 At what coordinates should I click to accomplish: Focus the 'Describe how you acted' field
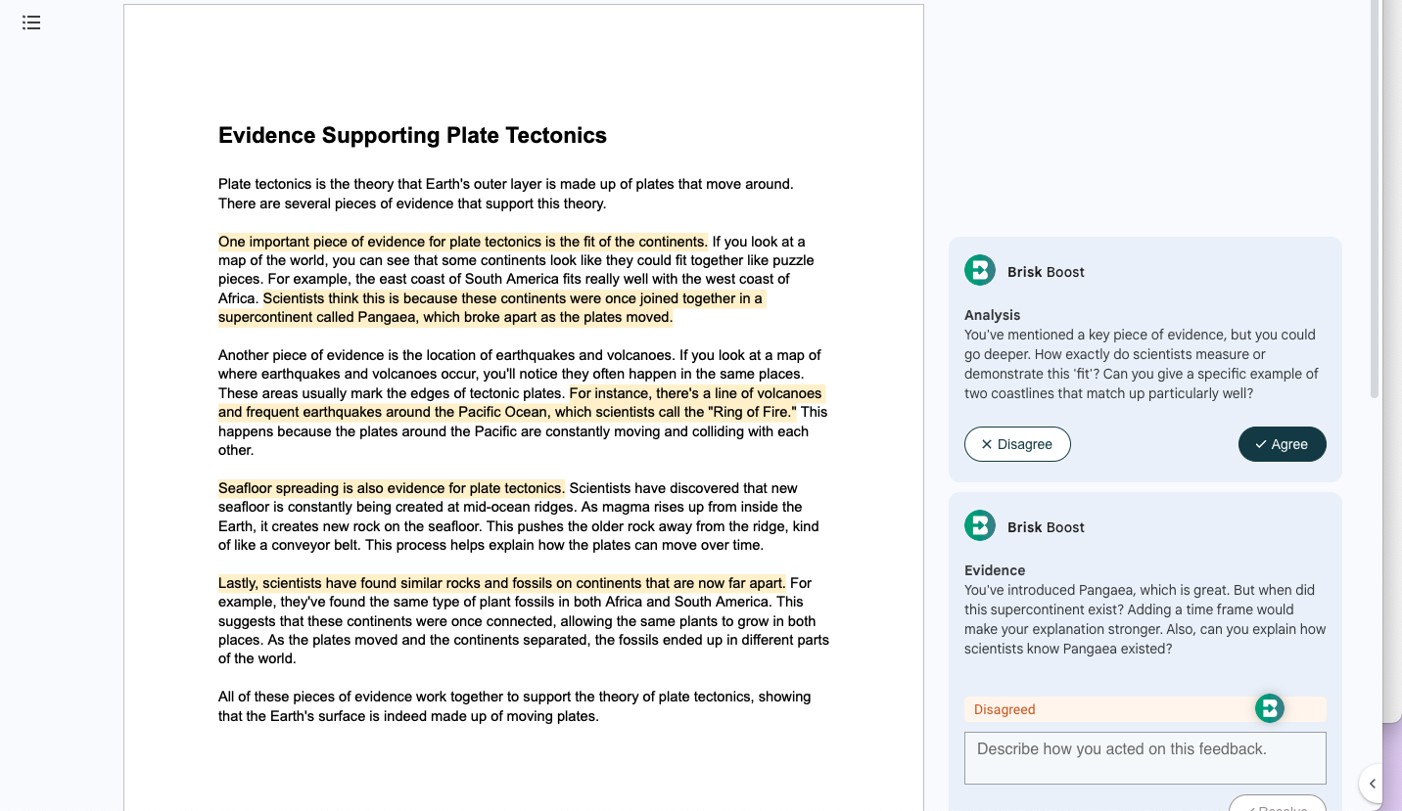click(1145, 758)
